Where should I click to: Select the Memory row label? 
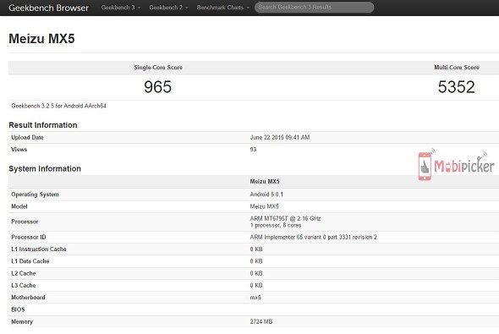click(x=22, y=321)
